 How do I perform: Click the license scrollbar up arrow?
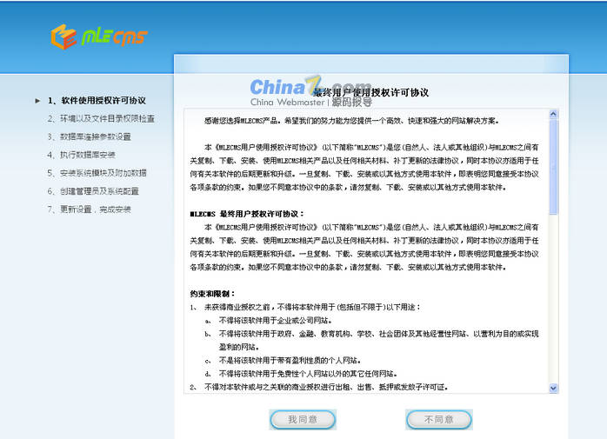(553, 114)
